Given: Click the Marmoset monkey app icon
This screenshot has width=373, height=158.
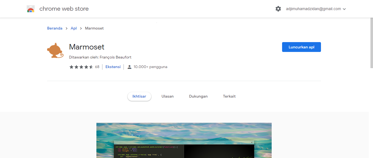Looking at the screenshot, I should click(x=55, y=51).
